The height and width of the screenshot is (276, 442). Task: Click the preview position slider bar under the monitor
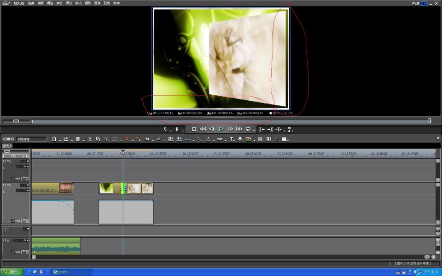(x=230, y=121)
